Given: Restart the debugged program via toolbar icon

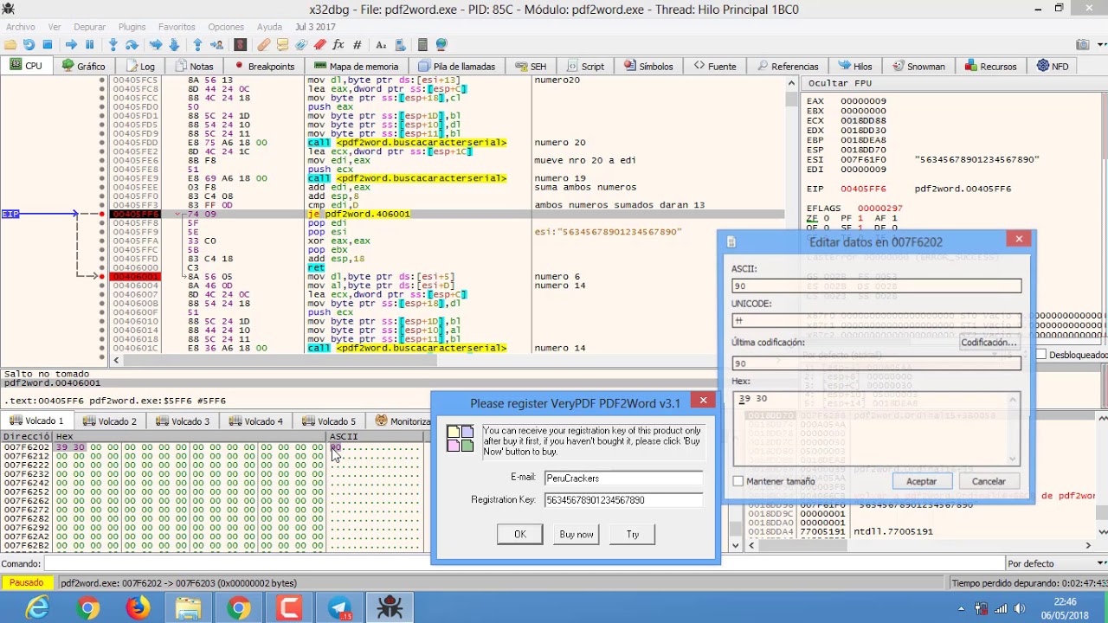Looking at the screenshot, I should pos(29,44).
